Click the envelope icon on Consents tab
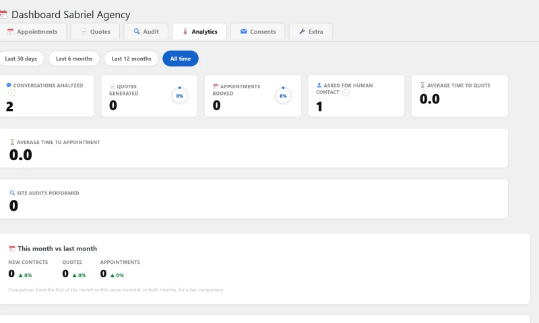The image size is (539, 323). (244, 31)
